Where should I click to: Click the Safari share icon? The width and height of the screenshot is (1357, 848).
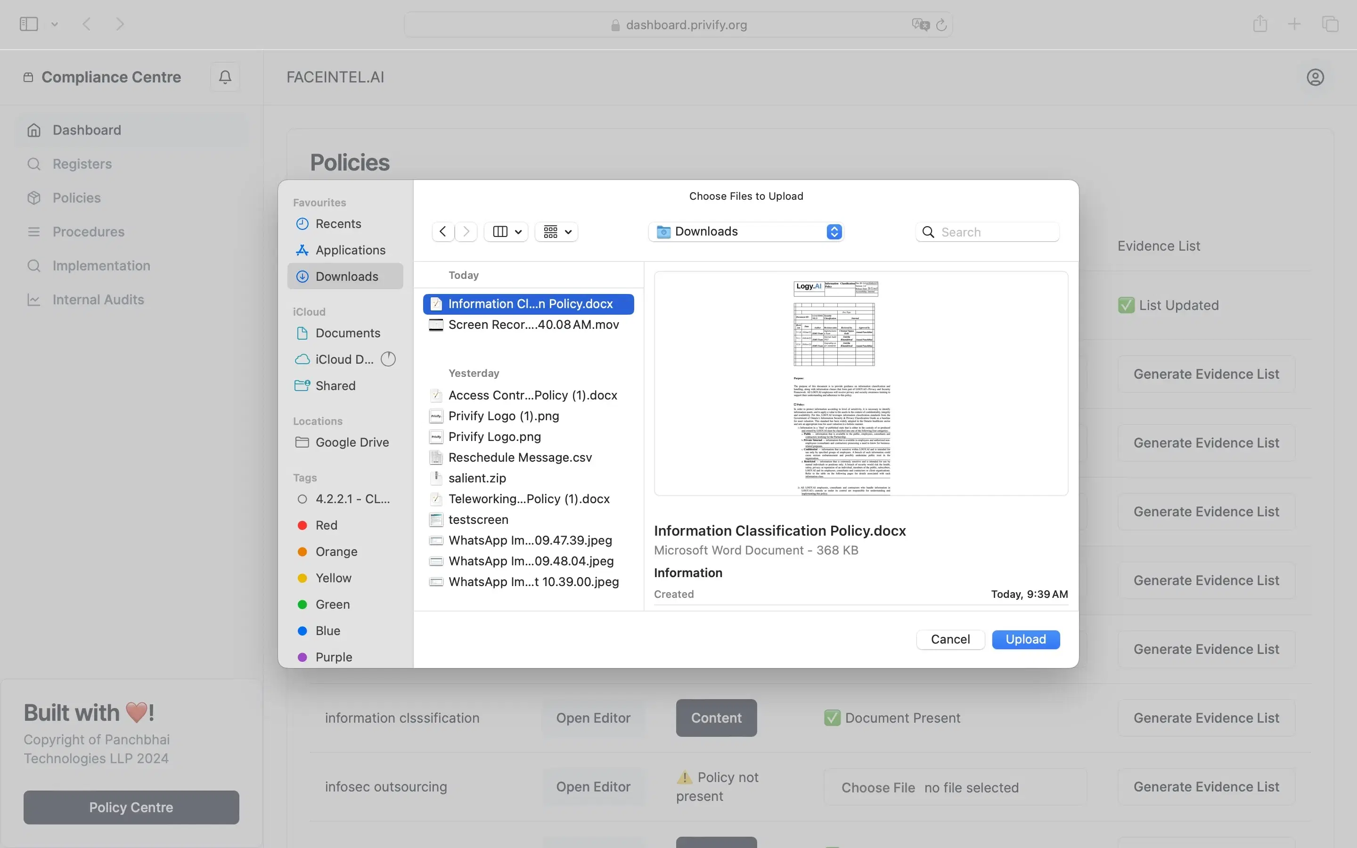tap(1260, 24)
